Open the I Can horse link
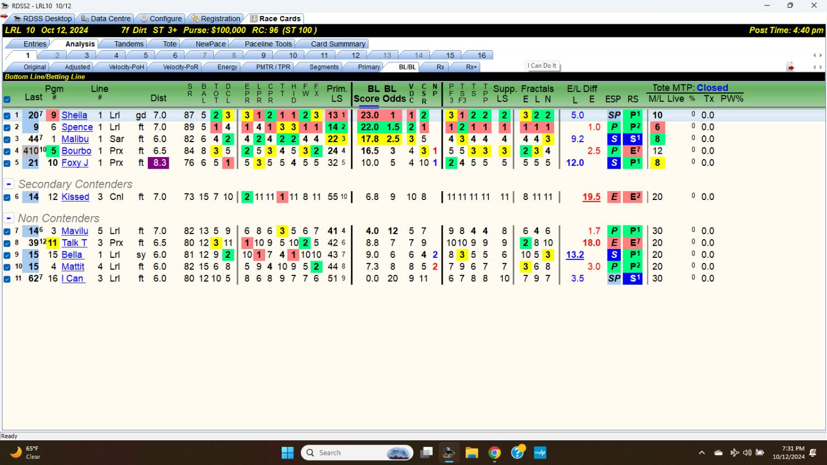 [72, 279]
